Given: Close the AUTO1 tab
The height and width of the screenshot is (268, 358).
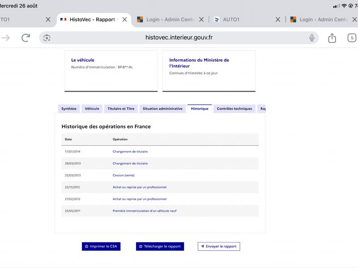Looking at the screenshot, I should 277,20.
